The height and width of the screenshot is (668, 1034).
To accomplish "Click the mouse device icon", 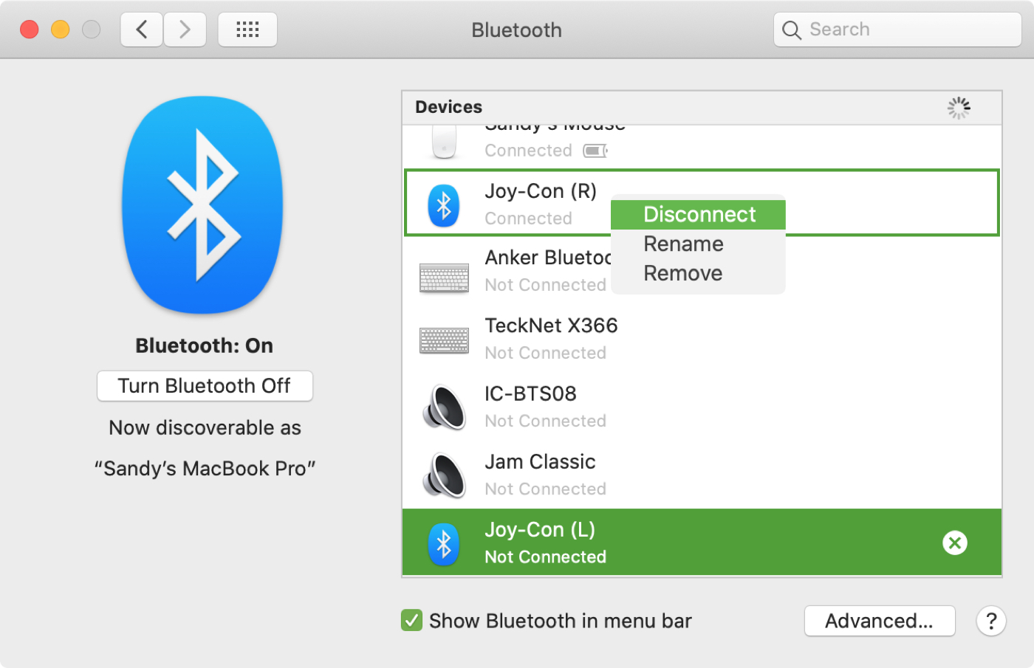I will point(444,141).
